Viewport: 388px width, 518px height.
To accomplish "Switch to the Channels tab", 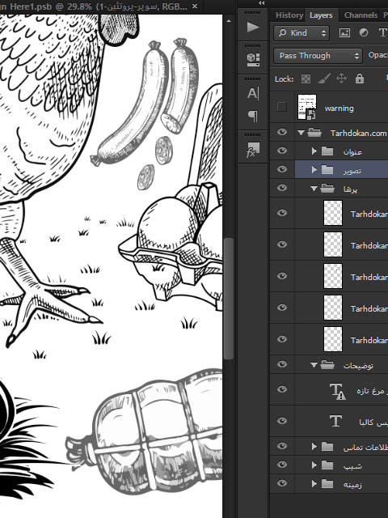I will tap(361, 15).
